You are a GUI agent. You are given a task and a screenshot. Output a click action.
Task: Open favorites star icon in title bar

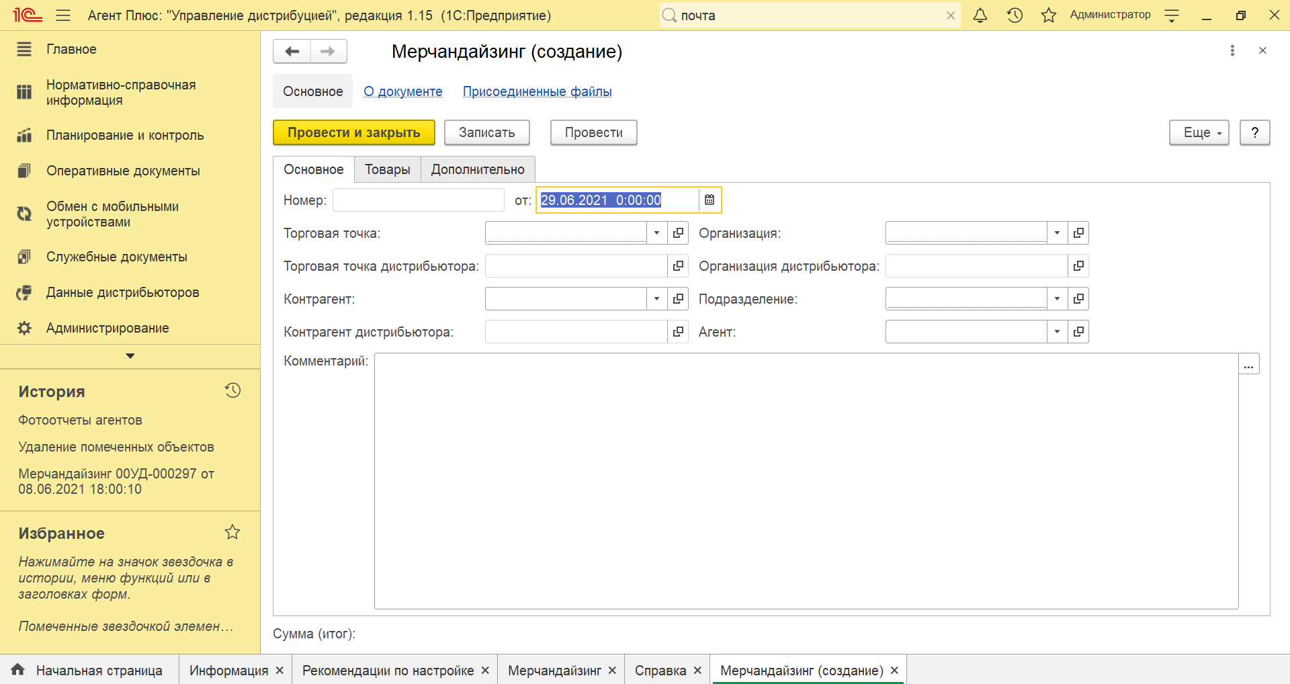1048,15
